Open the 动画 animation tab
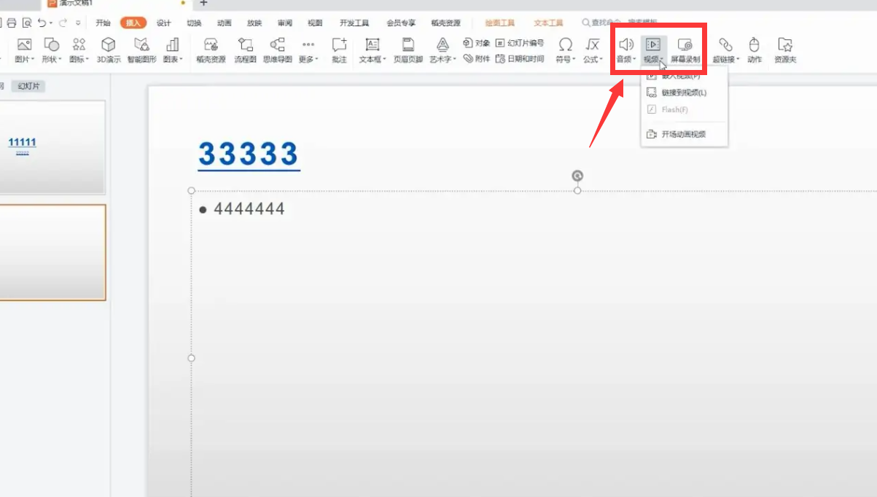This screenshot has width=877, height=497. point(224,23)
